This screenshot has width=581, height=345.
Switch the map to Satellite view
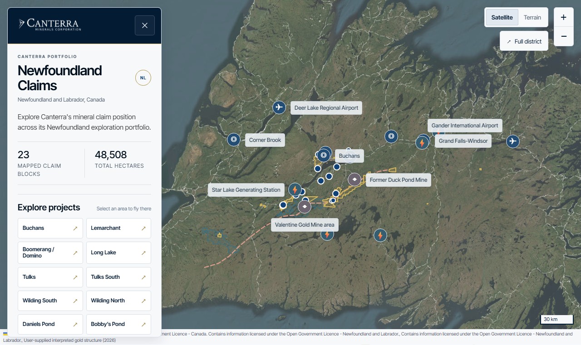(x=502, y=18)
